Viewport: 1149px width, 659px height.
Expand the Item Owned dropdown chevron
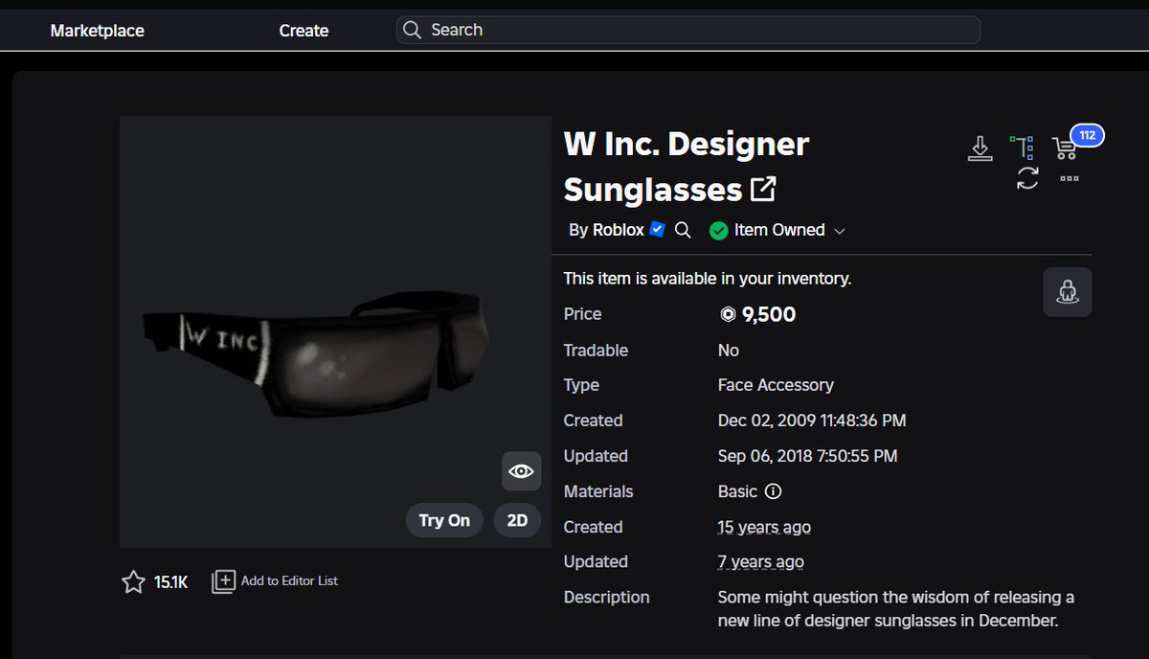click(x=840, y=231)
